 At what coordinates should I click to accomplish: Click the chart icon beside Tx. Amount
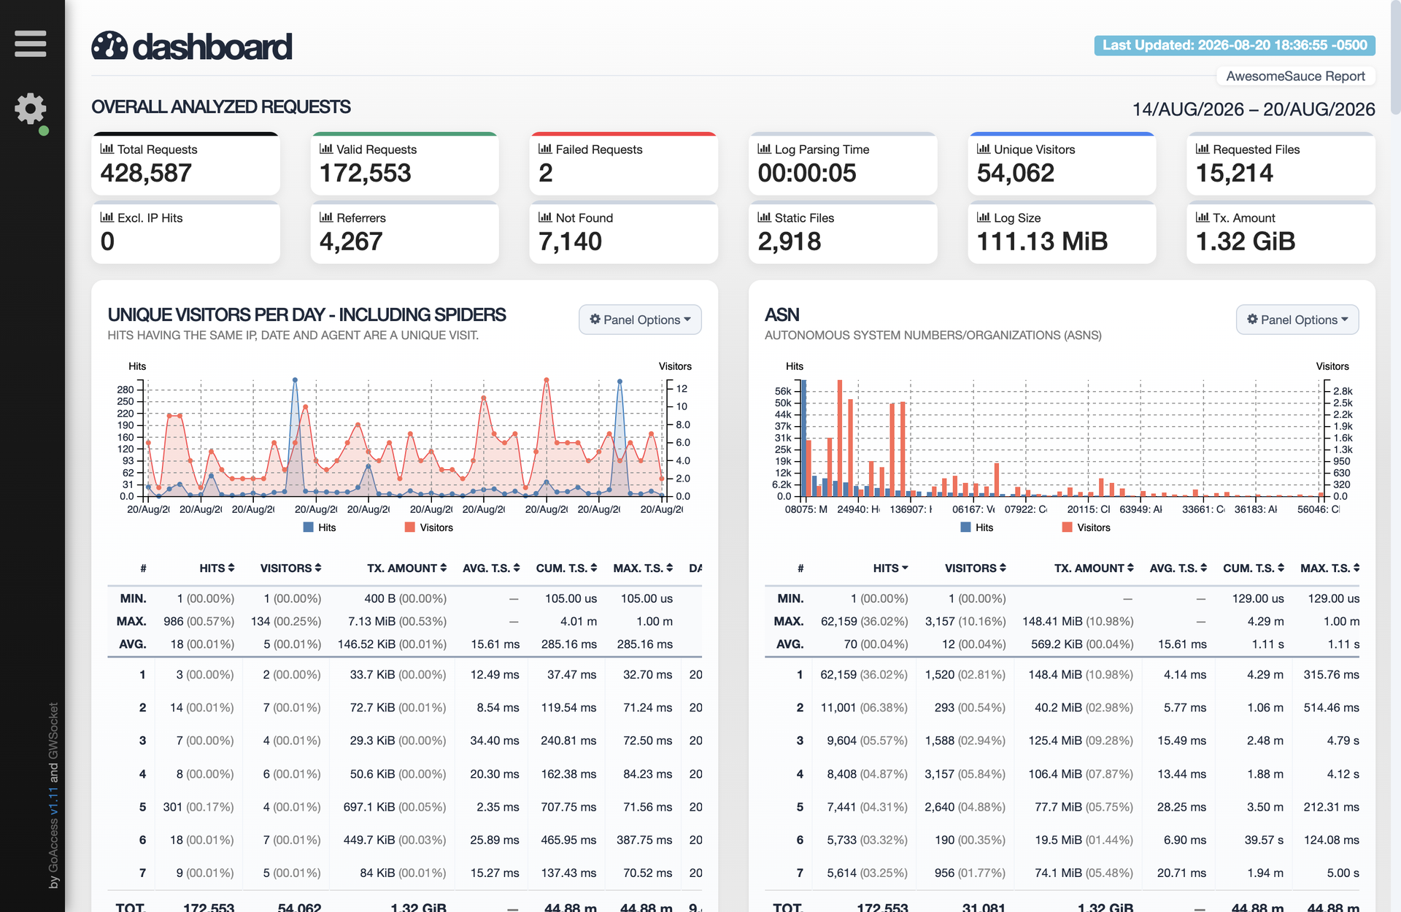pos(1203,217)
